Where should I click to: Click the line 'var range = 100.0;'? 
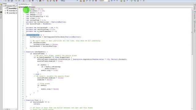point(35,9)
